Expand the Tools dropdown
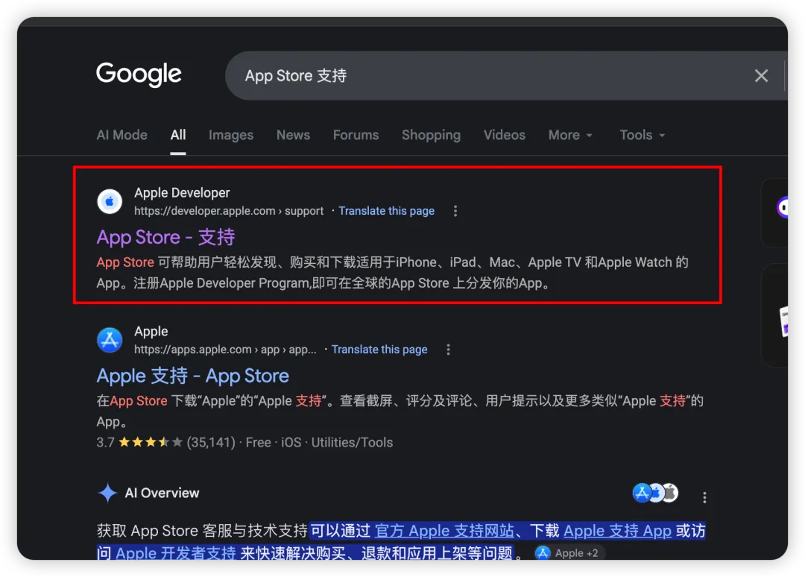Viewport: 805px width, 577px height. [643, 135]
